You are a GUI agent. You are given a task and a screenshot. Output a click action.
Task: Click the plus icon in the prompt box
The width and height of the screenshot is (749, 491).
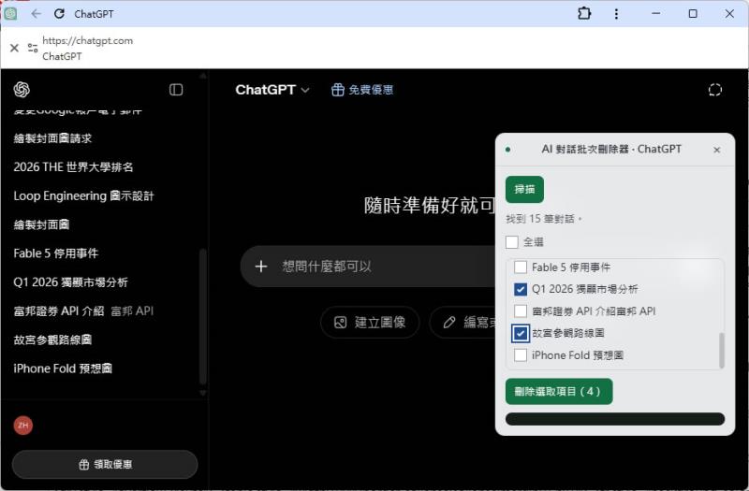(261, 267)
